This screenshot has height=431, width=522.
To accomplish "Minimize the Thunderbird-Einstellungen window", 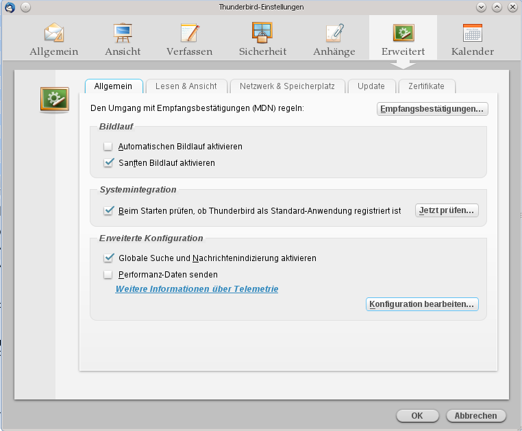I will [x=481, y=7].
